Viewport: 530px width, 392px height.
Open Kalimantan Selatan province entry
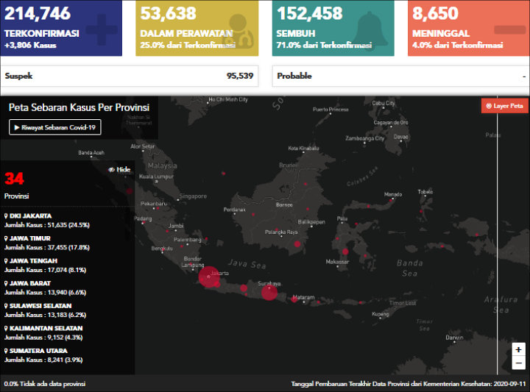click(x=45, y=328)
